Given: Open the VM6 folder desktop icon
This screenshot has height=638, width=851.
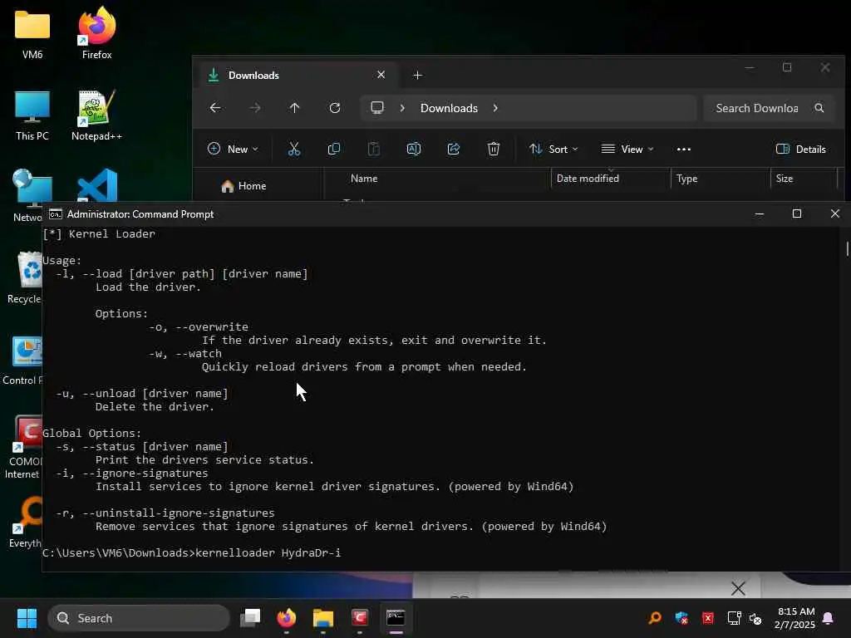Looking at the screenshot, I should pos(32,33).
